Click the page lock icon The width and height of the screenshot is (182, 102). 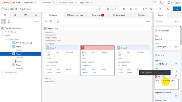124,9
